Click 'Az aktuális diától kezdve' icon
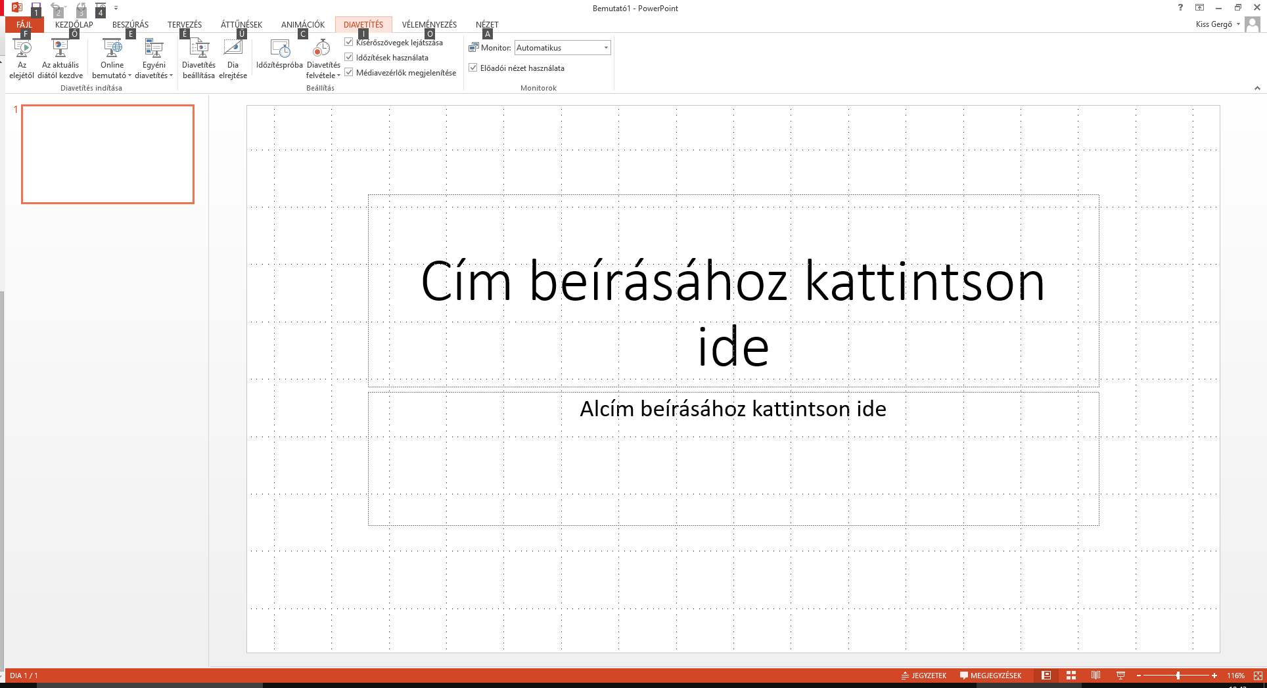This screenshot has width=1267, height=688. click(60, 49)
